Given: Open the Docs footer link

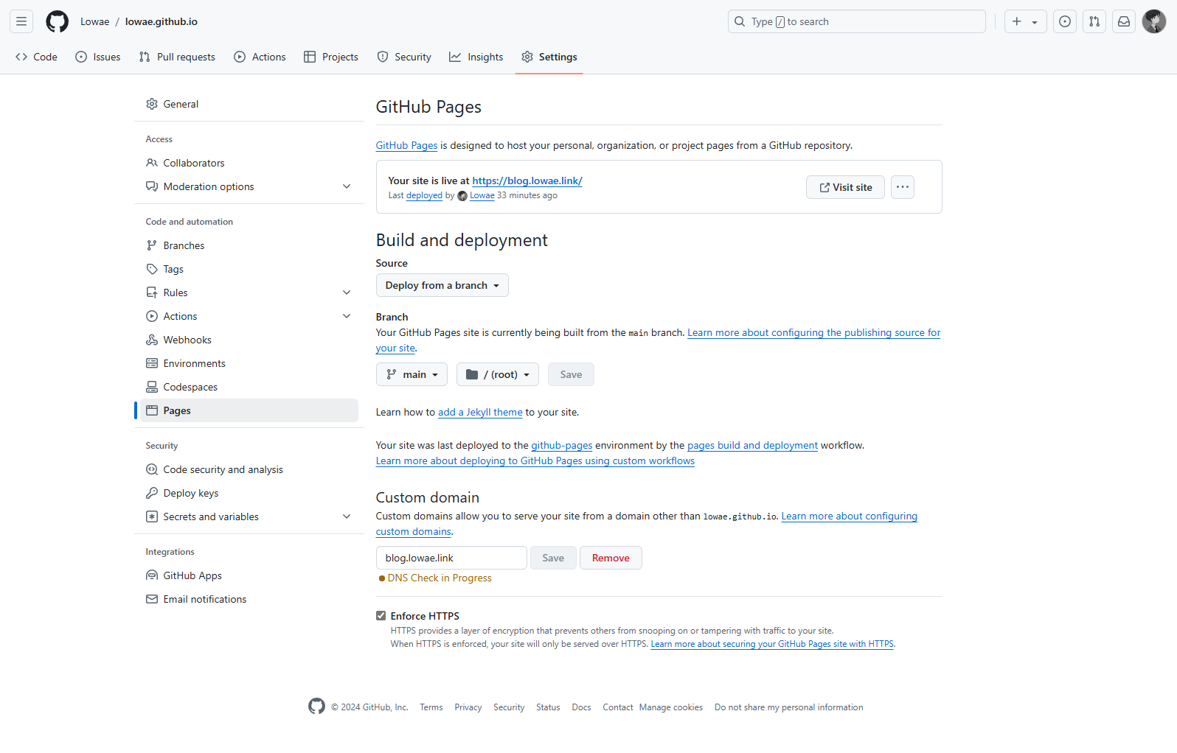Looking at the screenshot, I should click(581, 707).
